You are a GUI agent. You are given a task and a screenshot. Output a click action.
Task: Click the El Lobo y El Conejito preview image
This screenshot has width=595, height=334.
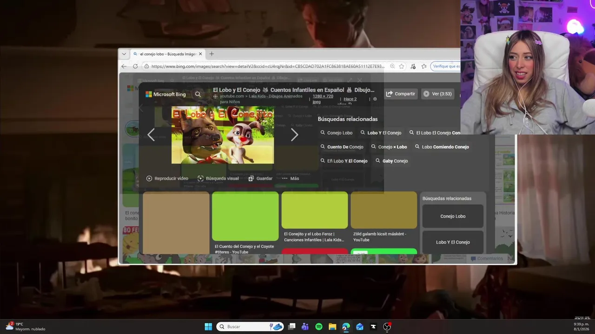pos(223,135)
